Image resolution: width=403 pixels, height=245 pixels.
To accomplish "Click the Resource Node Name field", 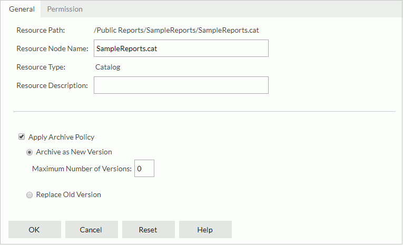I will click(x=181, y=48).
